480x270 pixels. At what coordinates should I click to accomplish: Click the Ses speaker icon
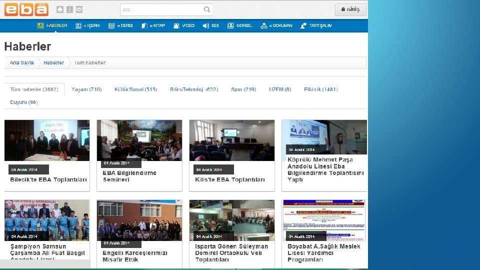[x=205, y=25]
